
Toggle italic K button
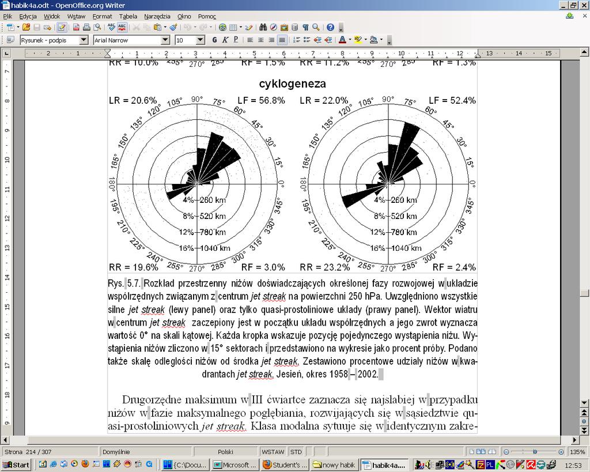coord(225,40)
